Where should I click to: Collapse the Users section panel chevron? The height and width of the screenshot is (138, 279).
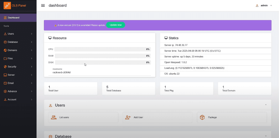pos(266,105)
